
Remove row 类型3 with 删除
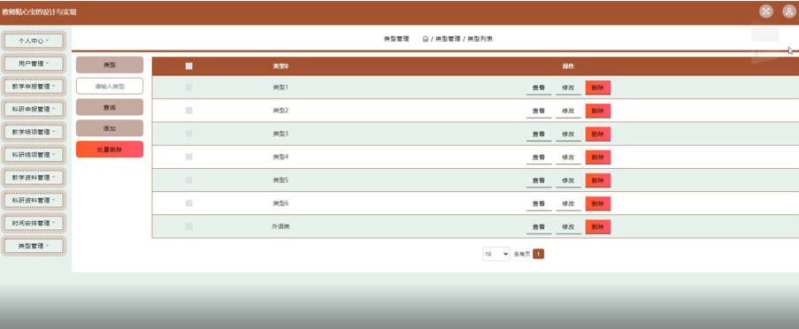click(598, 134)
